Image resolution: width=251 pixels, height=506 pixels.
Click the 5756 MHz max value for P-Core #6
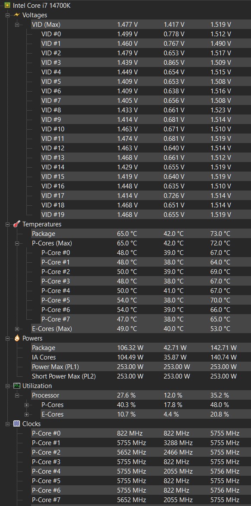click(225, 490)
